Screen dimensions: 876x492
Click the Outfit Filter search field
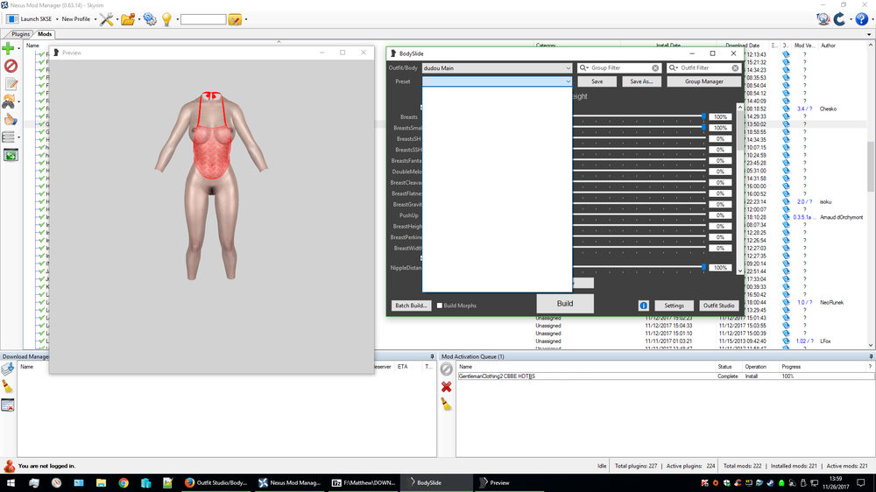pos(704,67)
